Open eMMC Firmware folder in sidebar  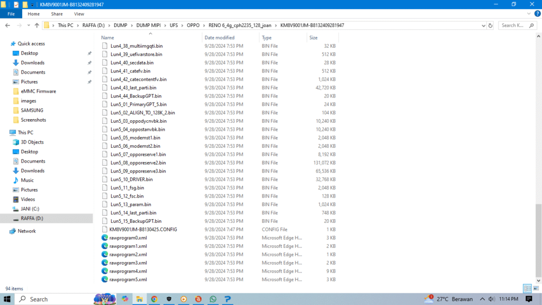point(38,91)
